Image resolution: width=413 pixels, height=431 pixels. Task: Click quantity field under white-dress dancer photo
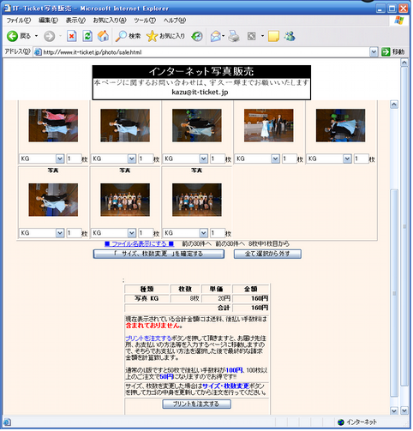click(289, 159)
